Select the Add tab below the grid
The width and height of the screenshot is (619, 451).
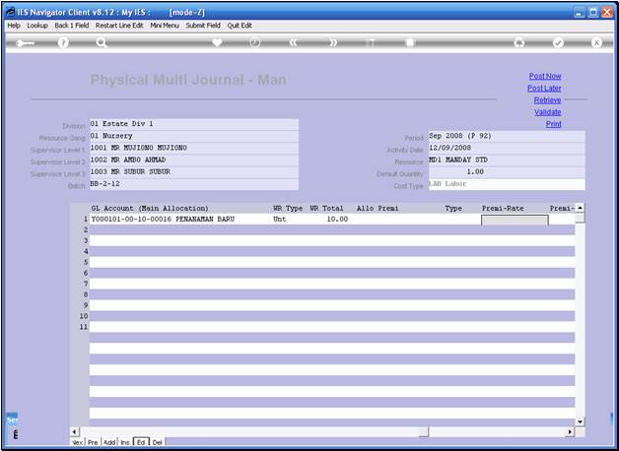(x=109, y=442)
